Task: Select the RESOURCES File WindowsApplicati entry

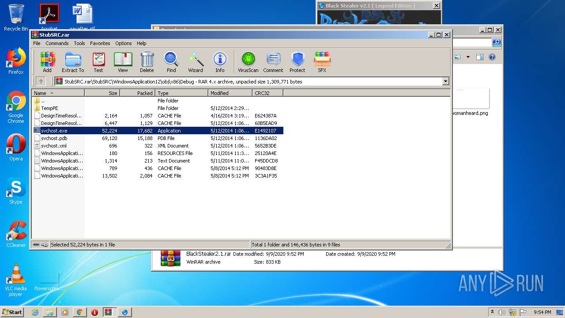Action: point(158,153)
